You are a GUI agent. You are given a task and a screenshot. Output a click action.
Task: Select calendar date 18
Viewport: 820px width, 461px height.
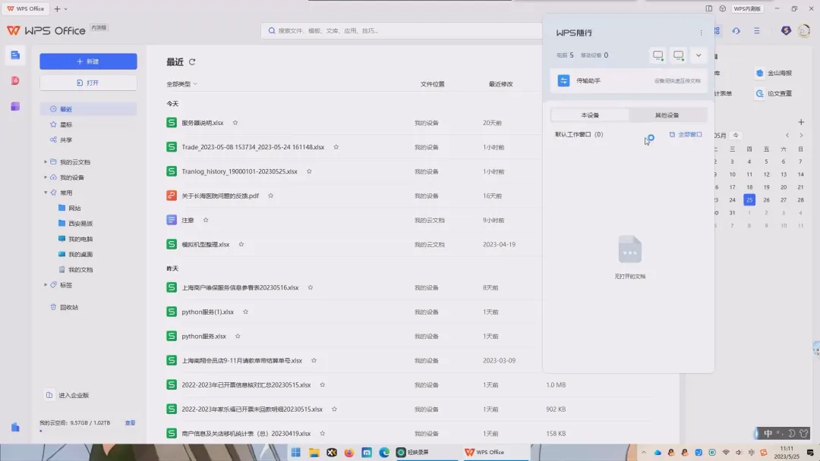749,187
